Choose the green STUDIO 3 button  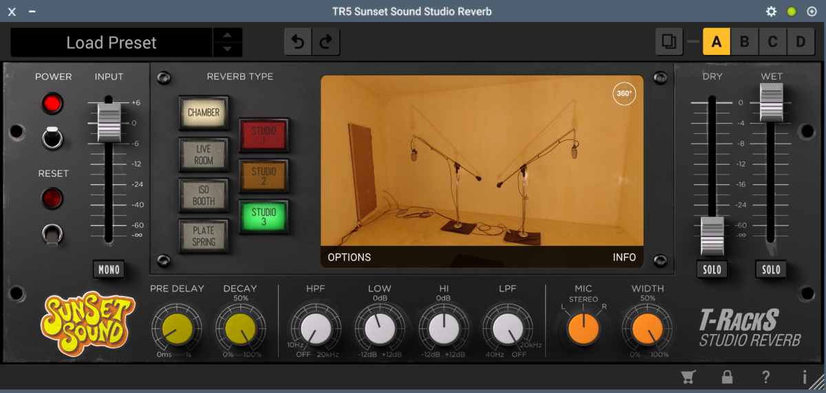click(x=264, y=217)
